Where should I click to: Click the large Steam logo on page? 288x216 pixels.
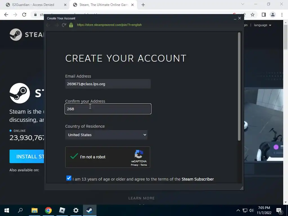(x=20, y=93)
